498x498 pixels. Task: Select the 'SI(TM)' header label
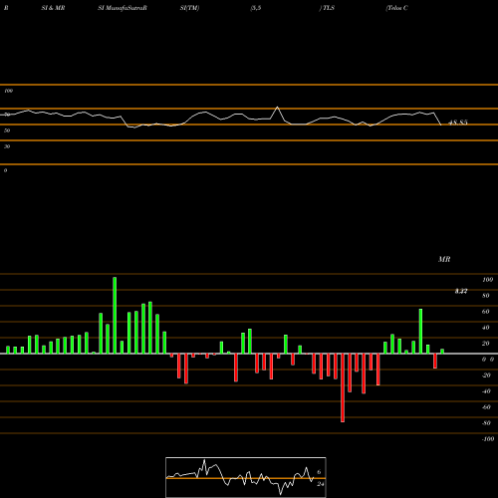pyautogui.click(x=189, y=8)
